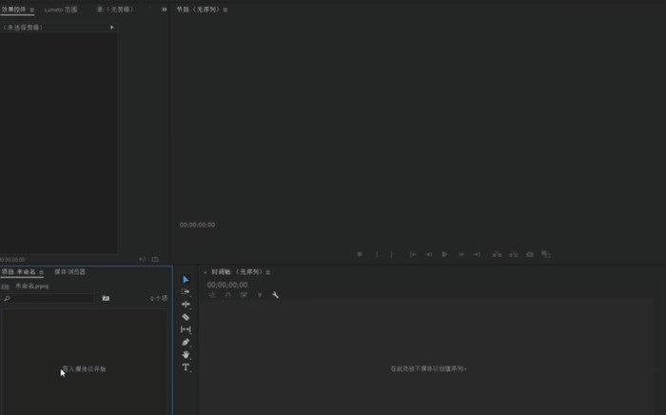The width and height of the screenshot is (666, 415).
Task: Step forward one frame
Action: point(460,254)
